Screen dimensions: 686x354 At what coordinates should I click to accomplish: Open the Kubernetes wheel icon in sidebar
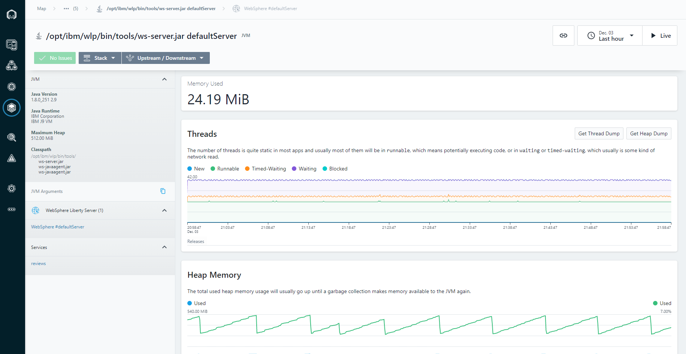coord(12,87)
